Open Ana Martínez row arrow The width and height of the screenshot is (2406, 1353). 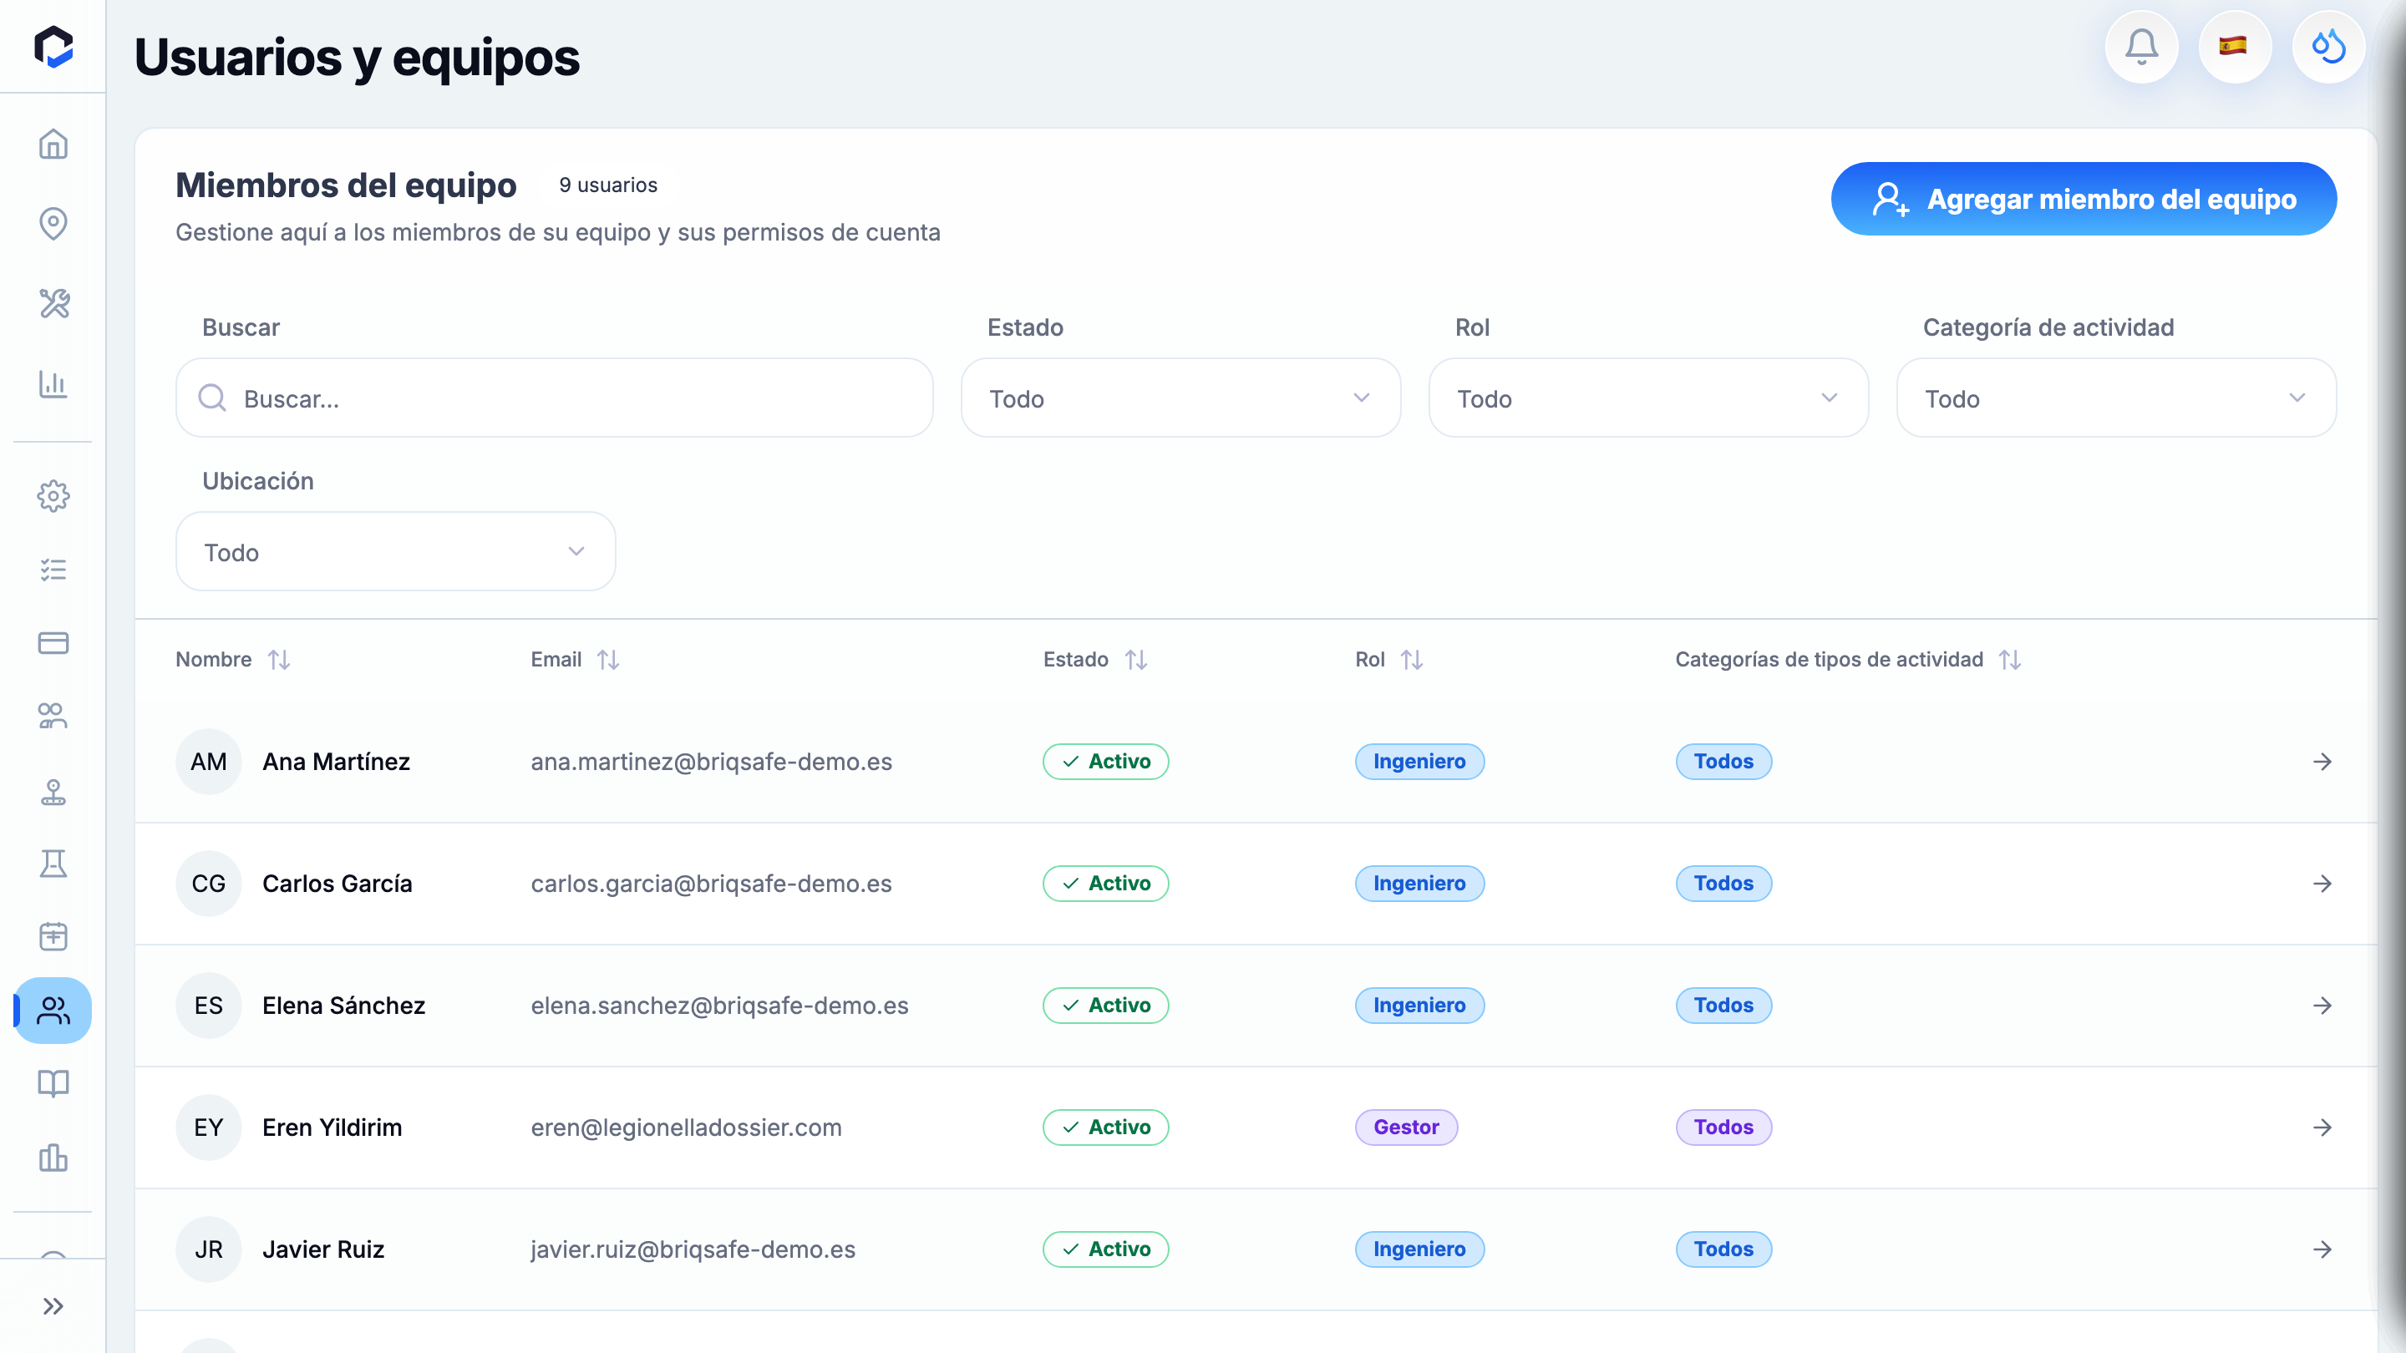click(x=2322, y=762)
